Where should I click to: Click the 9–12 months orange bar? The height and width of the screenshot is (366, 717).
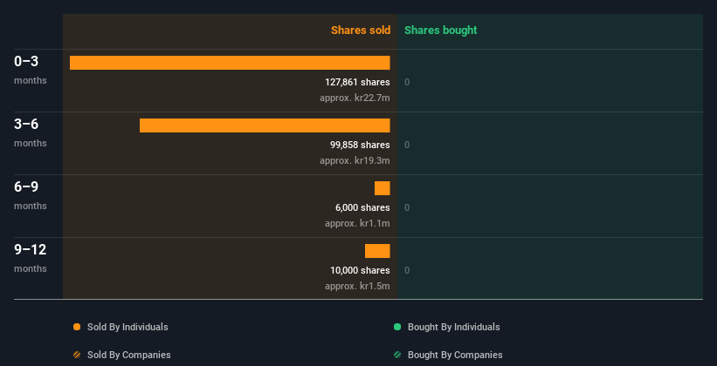[377, 251]
